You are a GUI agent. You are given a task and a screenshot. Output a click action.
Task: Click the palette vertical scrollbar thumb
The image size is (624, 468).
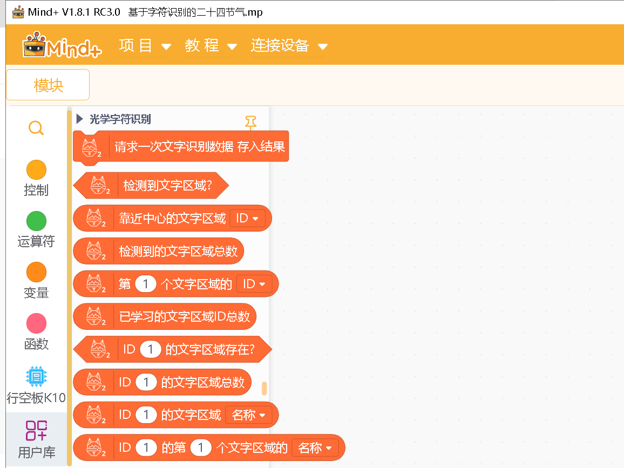click(x=264, y=388)
